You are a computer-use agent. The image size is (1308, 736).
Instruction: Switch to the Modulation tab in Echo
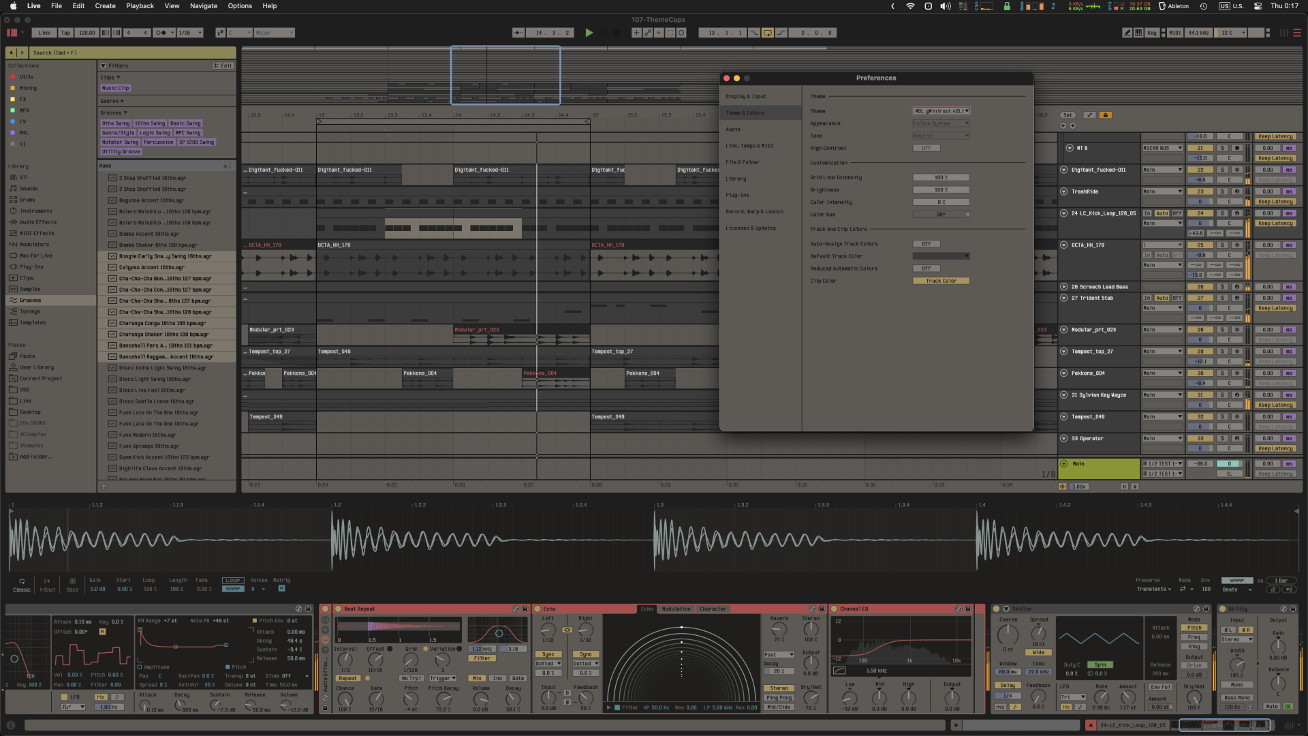click(676, 609)
